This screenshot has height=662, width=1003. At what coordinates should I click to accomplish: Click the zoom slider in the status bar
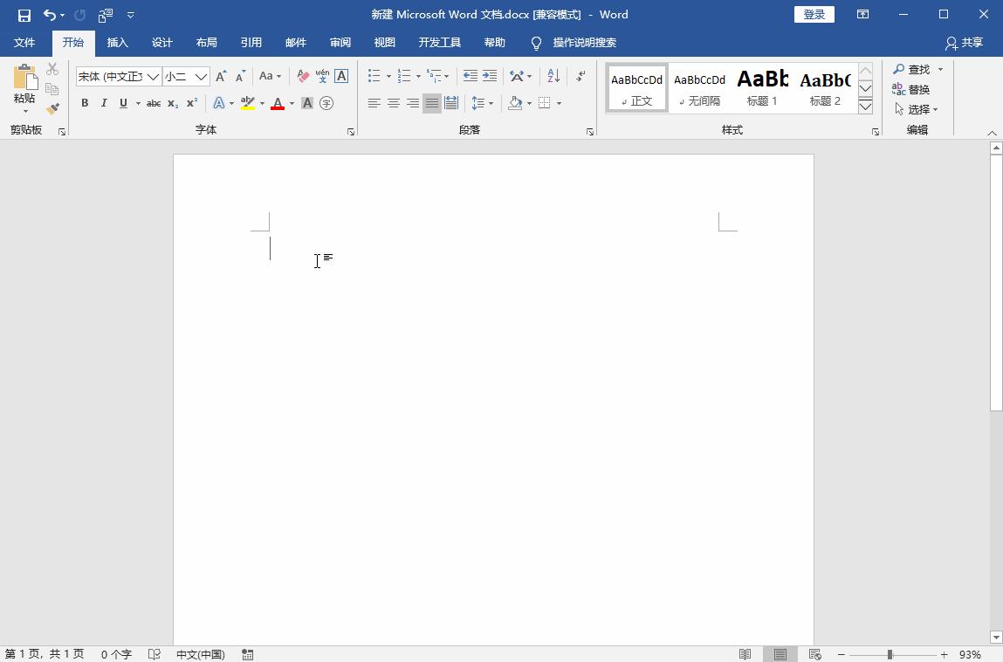(x=890, y=654)
